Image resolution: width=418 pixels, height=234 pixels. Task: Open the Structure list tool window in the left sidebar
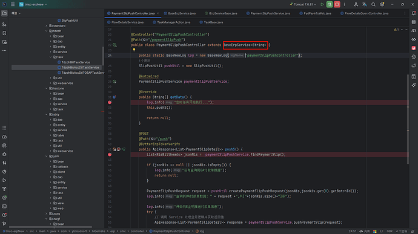[4, 128]
